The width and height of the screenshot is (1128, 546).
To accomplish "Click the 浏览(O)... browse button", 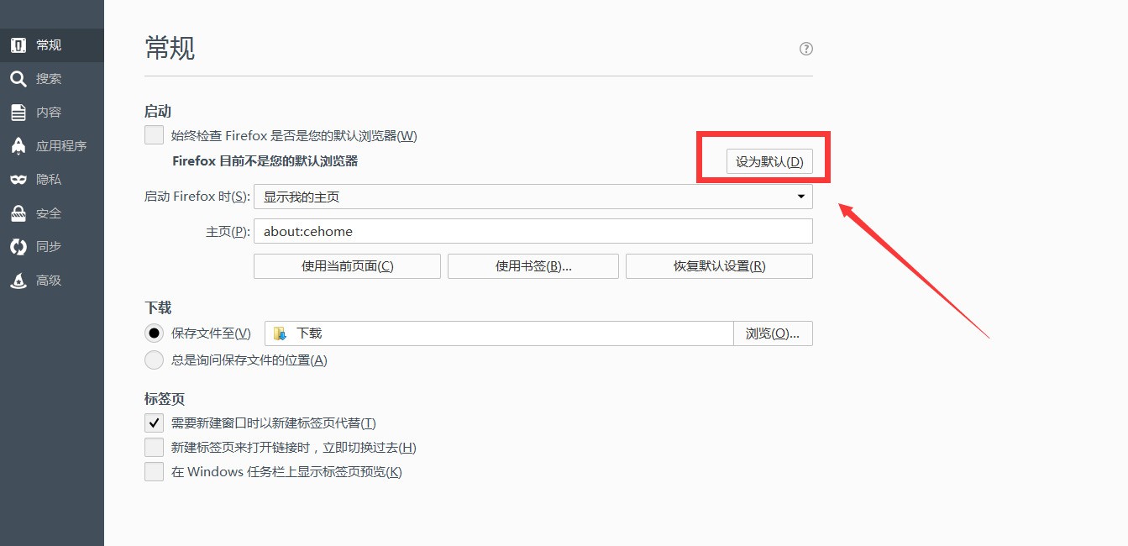I will pyautogui.click(x=773, y=333).
